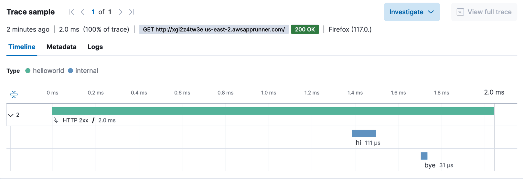Select the 'hi' span bar

click(x=364, y=133)
